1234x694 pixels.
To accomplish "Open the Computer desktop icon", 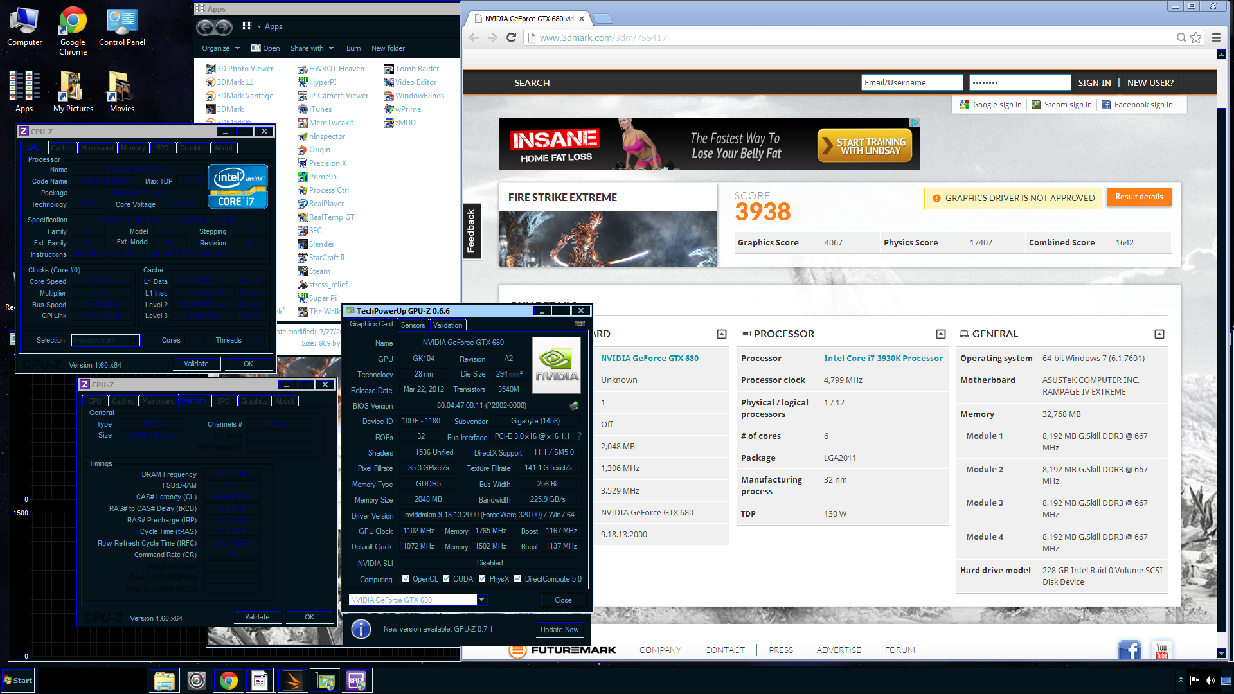I will point(24,26).
